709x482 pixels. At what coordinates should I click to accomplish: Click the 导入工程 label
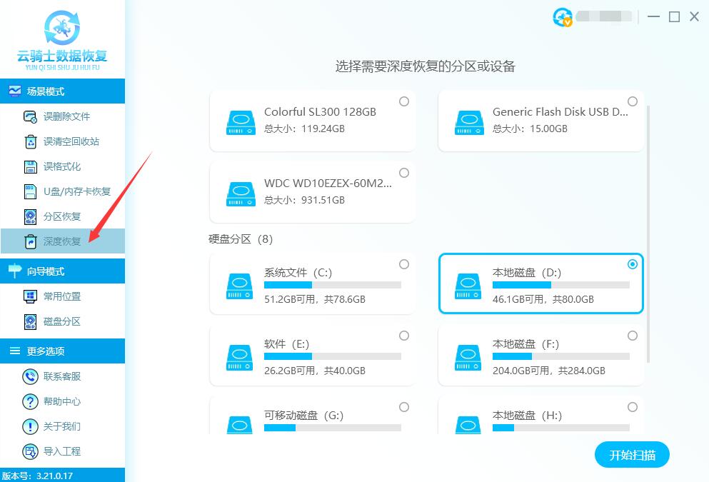pyautogui.click(x=62, y=451)
